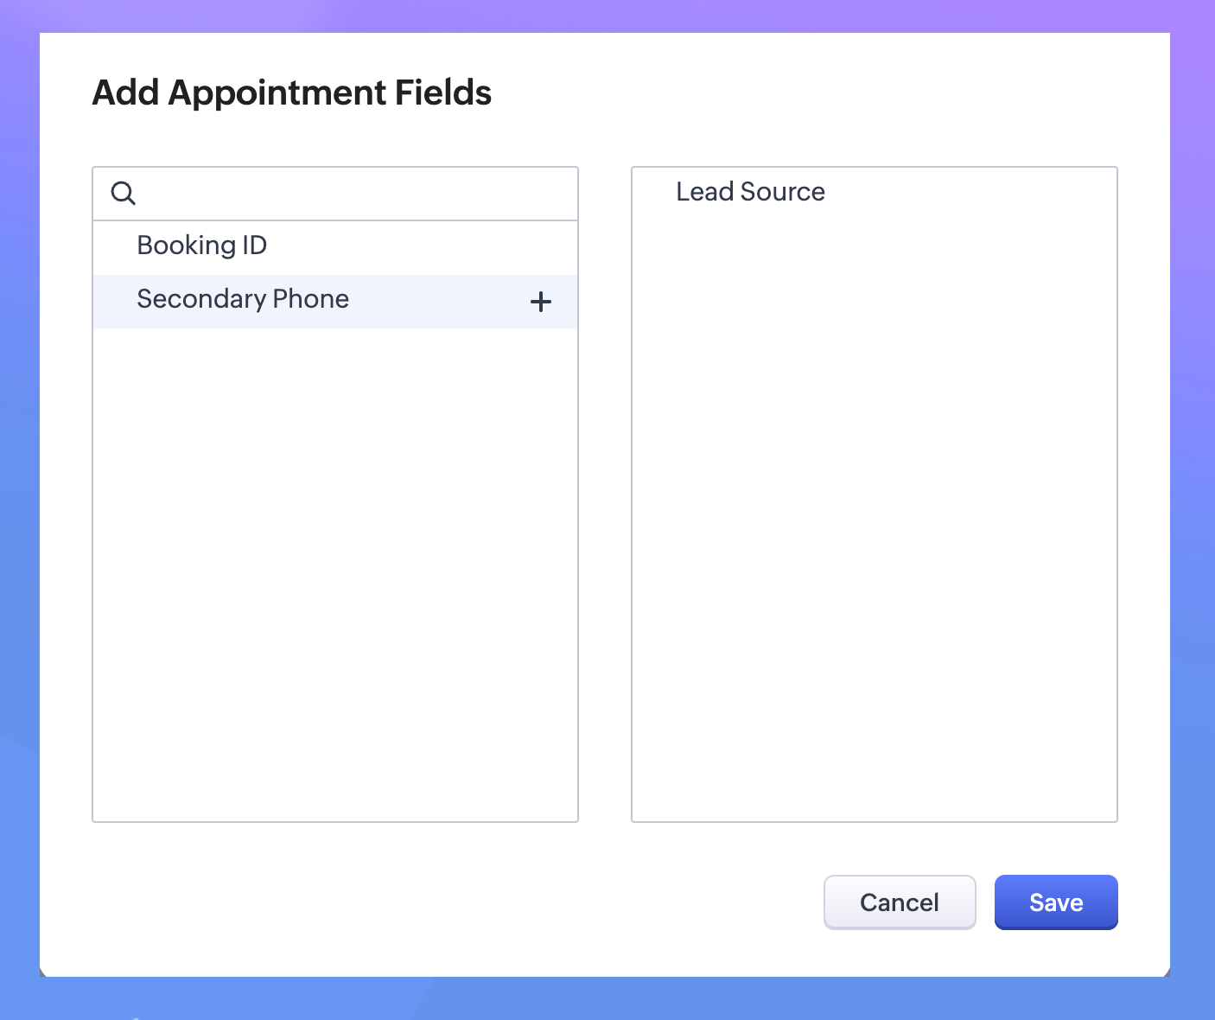Click the gap between the two field lists

(x=605, y=493)
